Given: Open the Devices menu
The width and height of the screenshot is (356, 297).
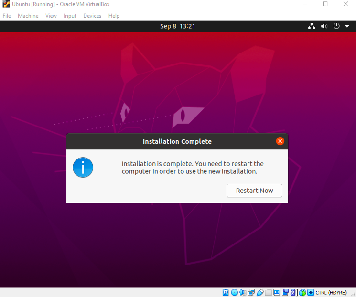Looking at the screenshot, I should [92, 16].
